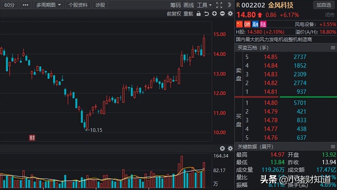The width and height of the screenshot is (337, 190).
Task: Open the volume panel settings gear
Action: point(230,148)
